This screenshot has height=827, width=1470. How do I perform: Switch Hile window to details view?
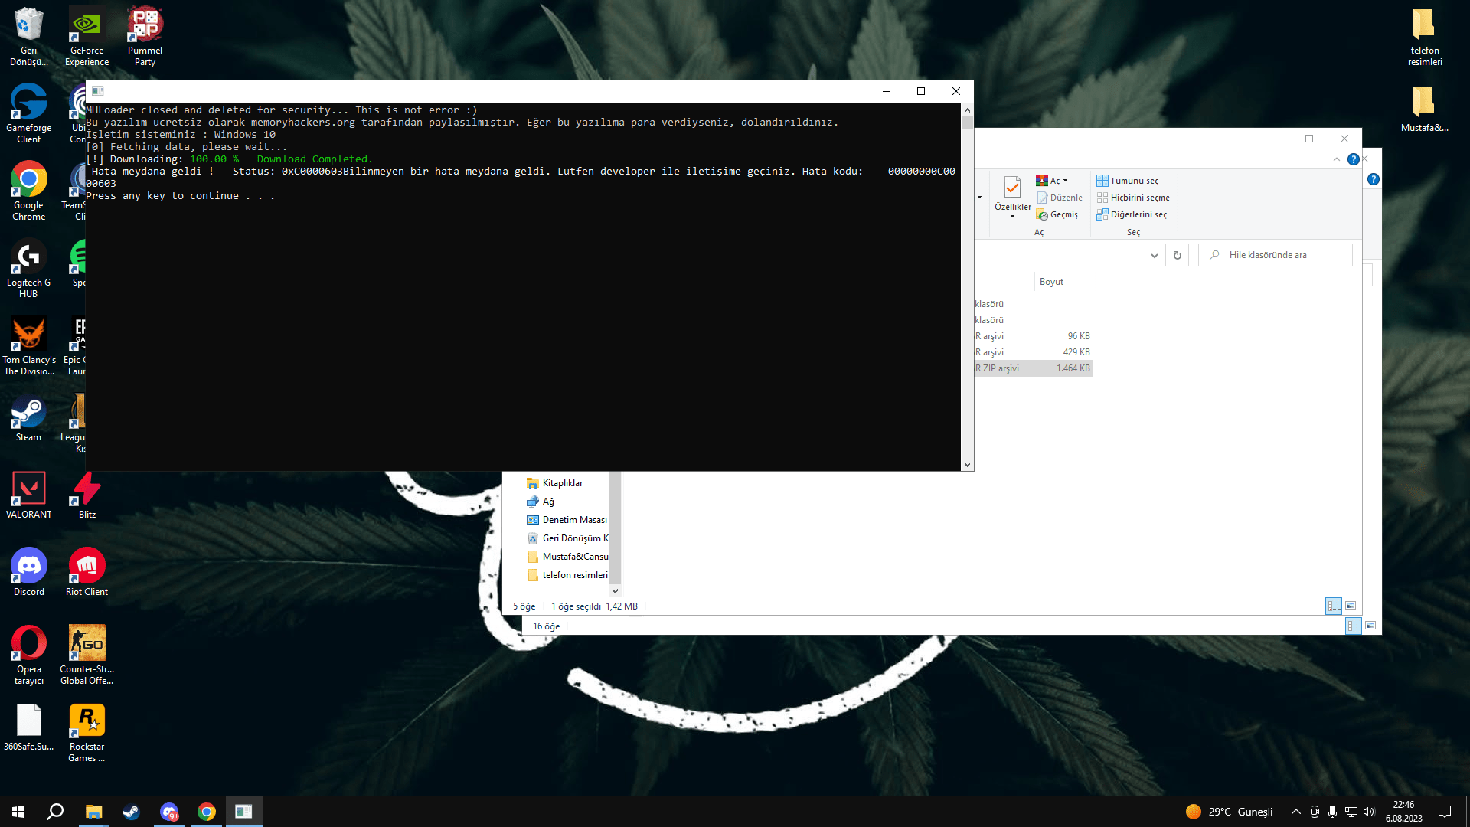[1334, 606]
